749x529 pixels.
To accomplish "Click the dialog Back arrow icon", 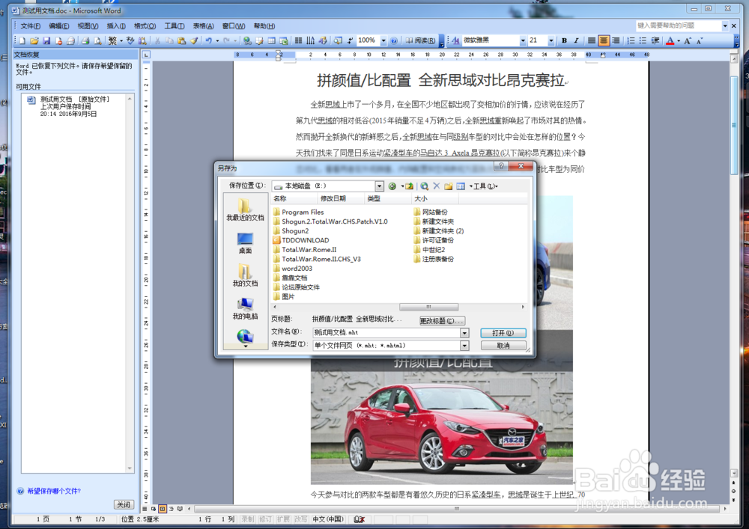I will [392, 186].
